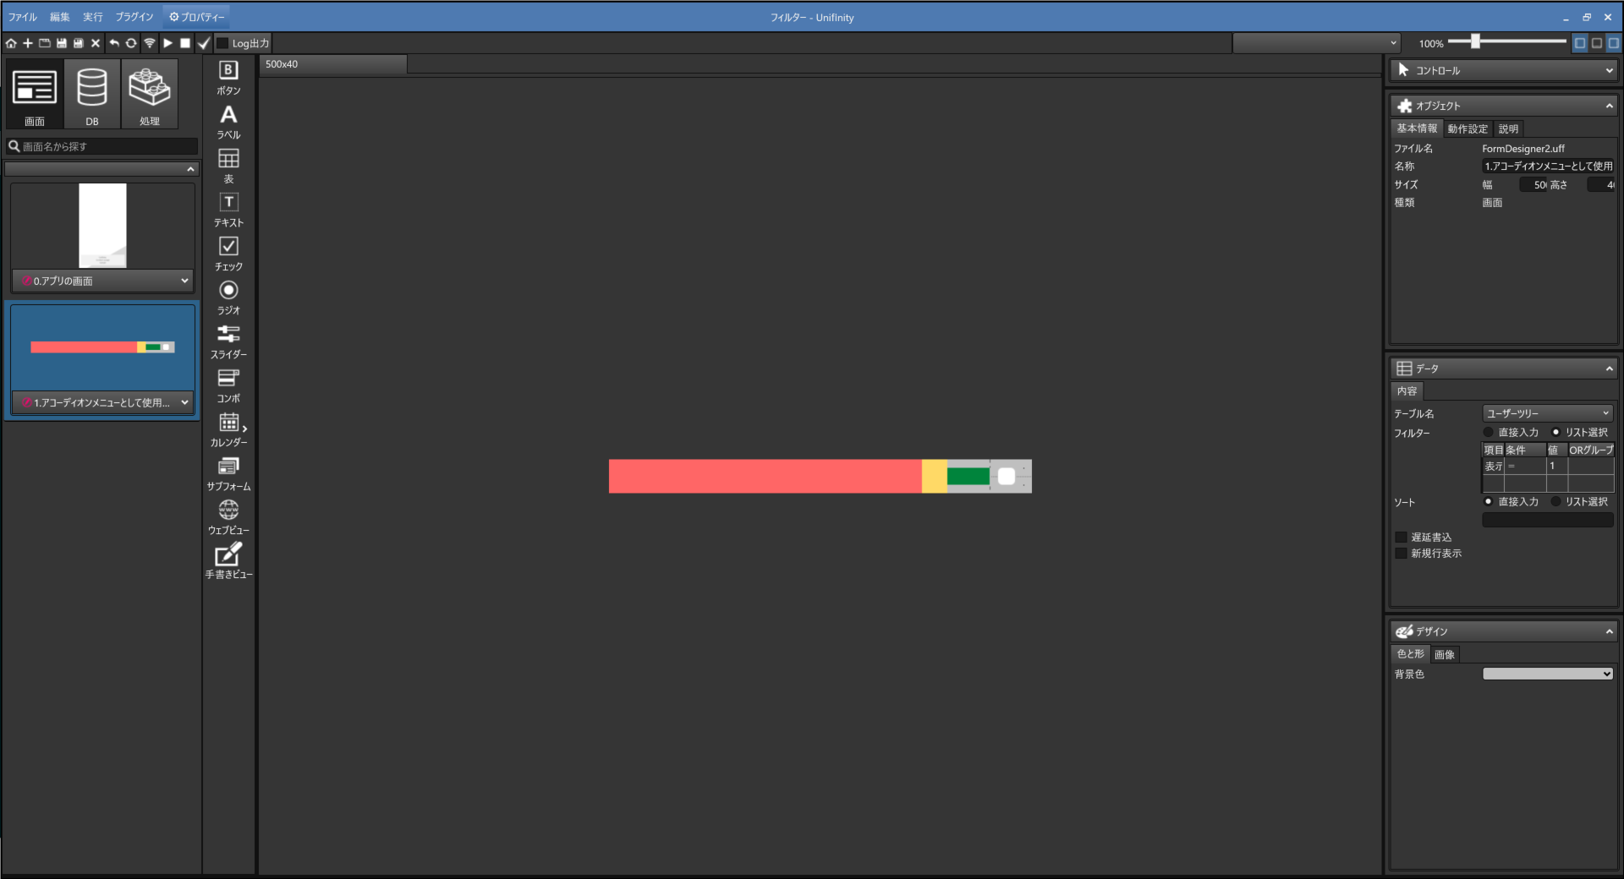The image size is (1624, 879).
Task: Click the undo arrow icon
Action: point(114,43)
